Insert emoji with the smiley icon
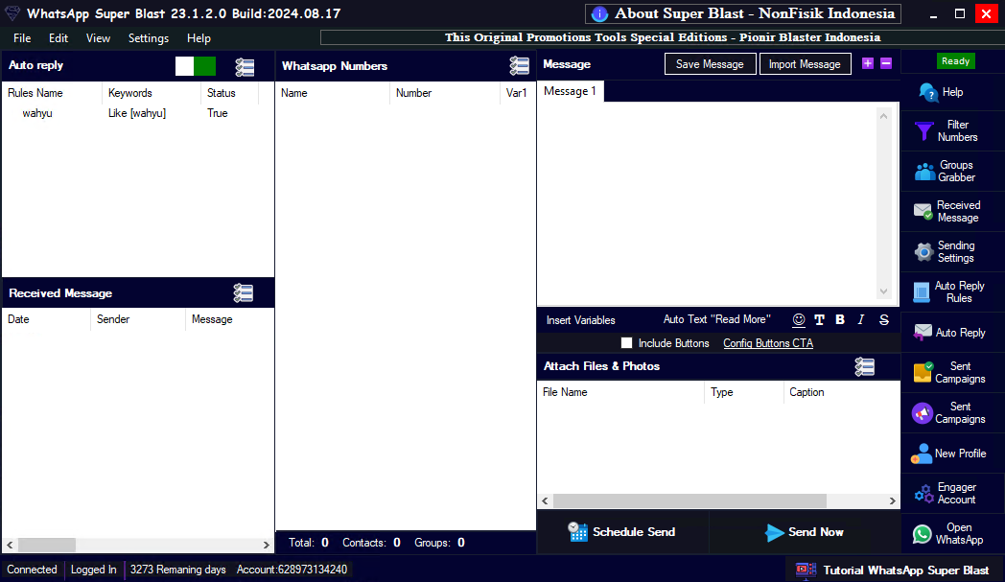The height and width of the screenshot is (582, 1005). click(799, 320)
